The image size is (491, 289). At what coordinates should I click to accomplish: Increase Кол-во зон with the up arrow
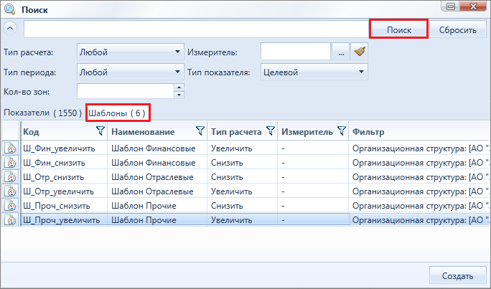[x=179, y=87]
